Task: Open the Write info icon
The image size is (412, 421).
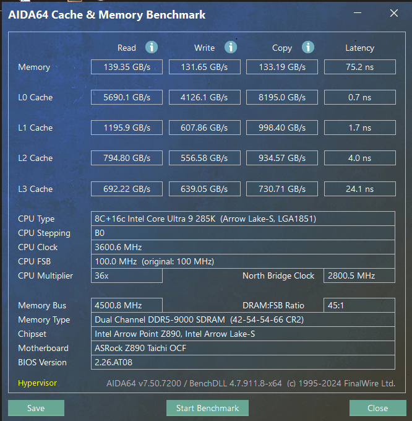Action: [230, 47]
